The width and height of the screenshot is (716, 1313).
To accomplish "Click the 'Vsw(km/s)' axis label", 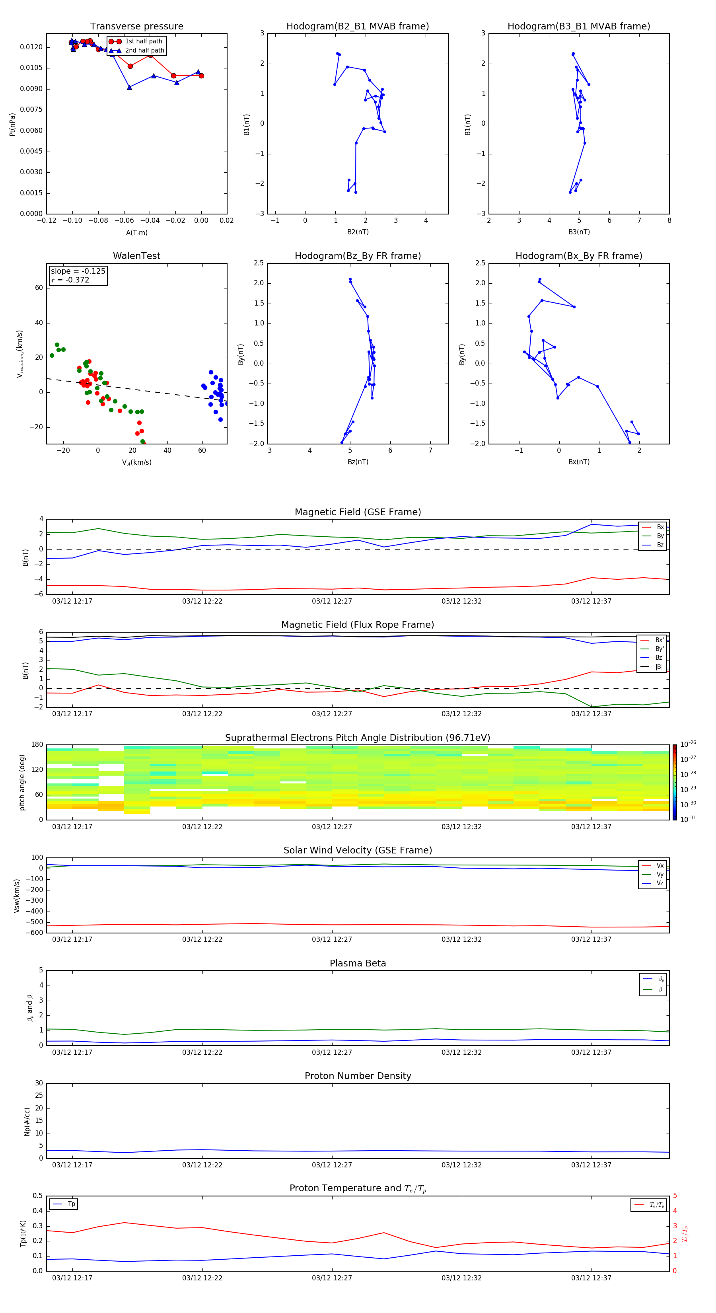I will (x=17, y=895).
